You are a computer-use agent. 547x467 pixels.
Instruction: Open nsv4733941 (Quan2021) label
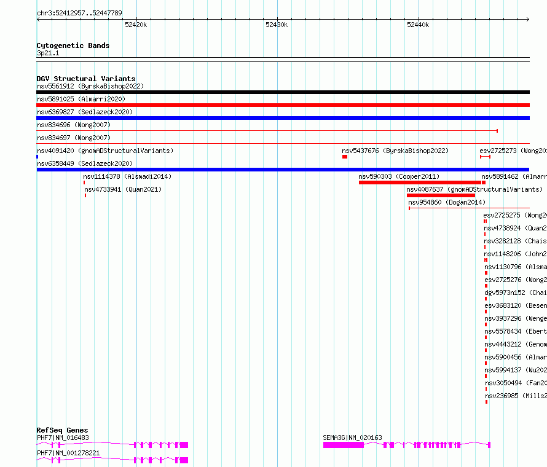pyautogui.click(x=123, y=189)
